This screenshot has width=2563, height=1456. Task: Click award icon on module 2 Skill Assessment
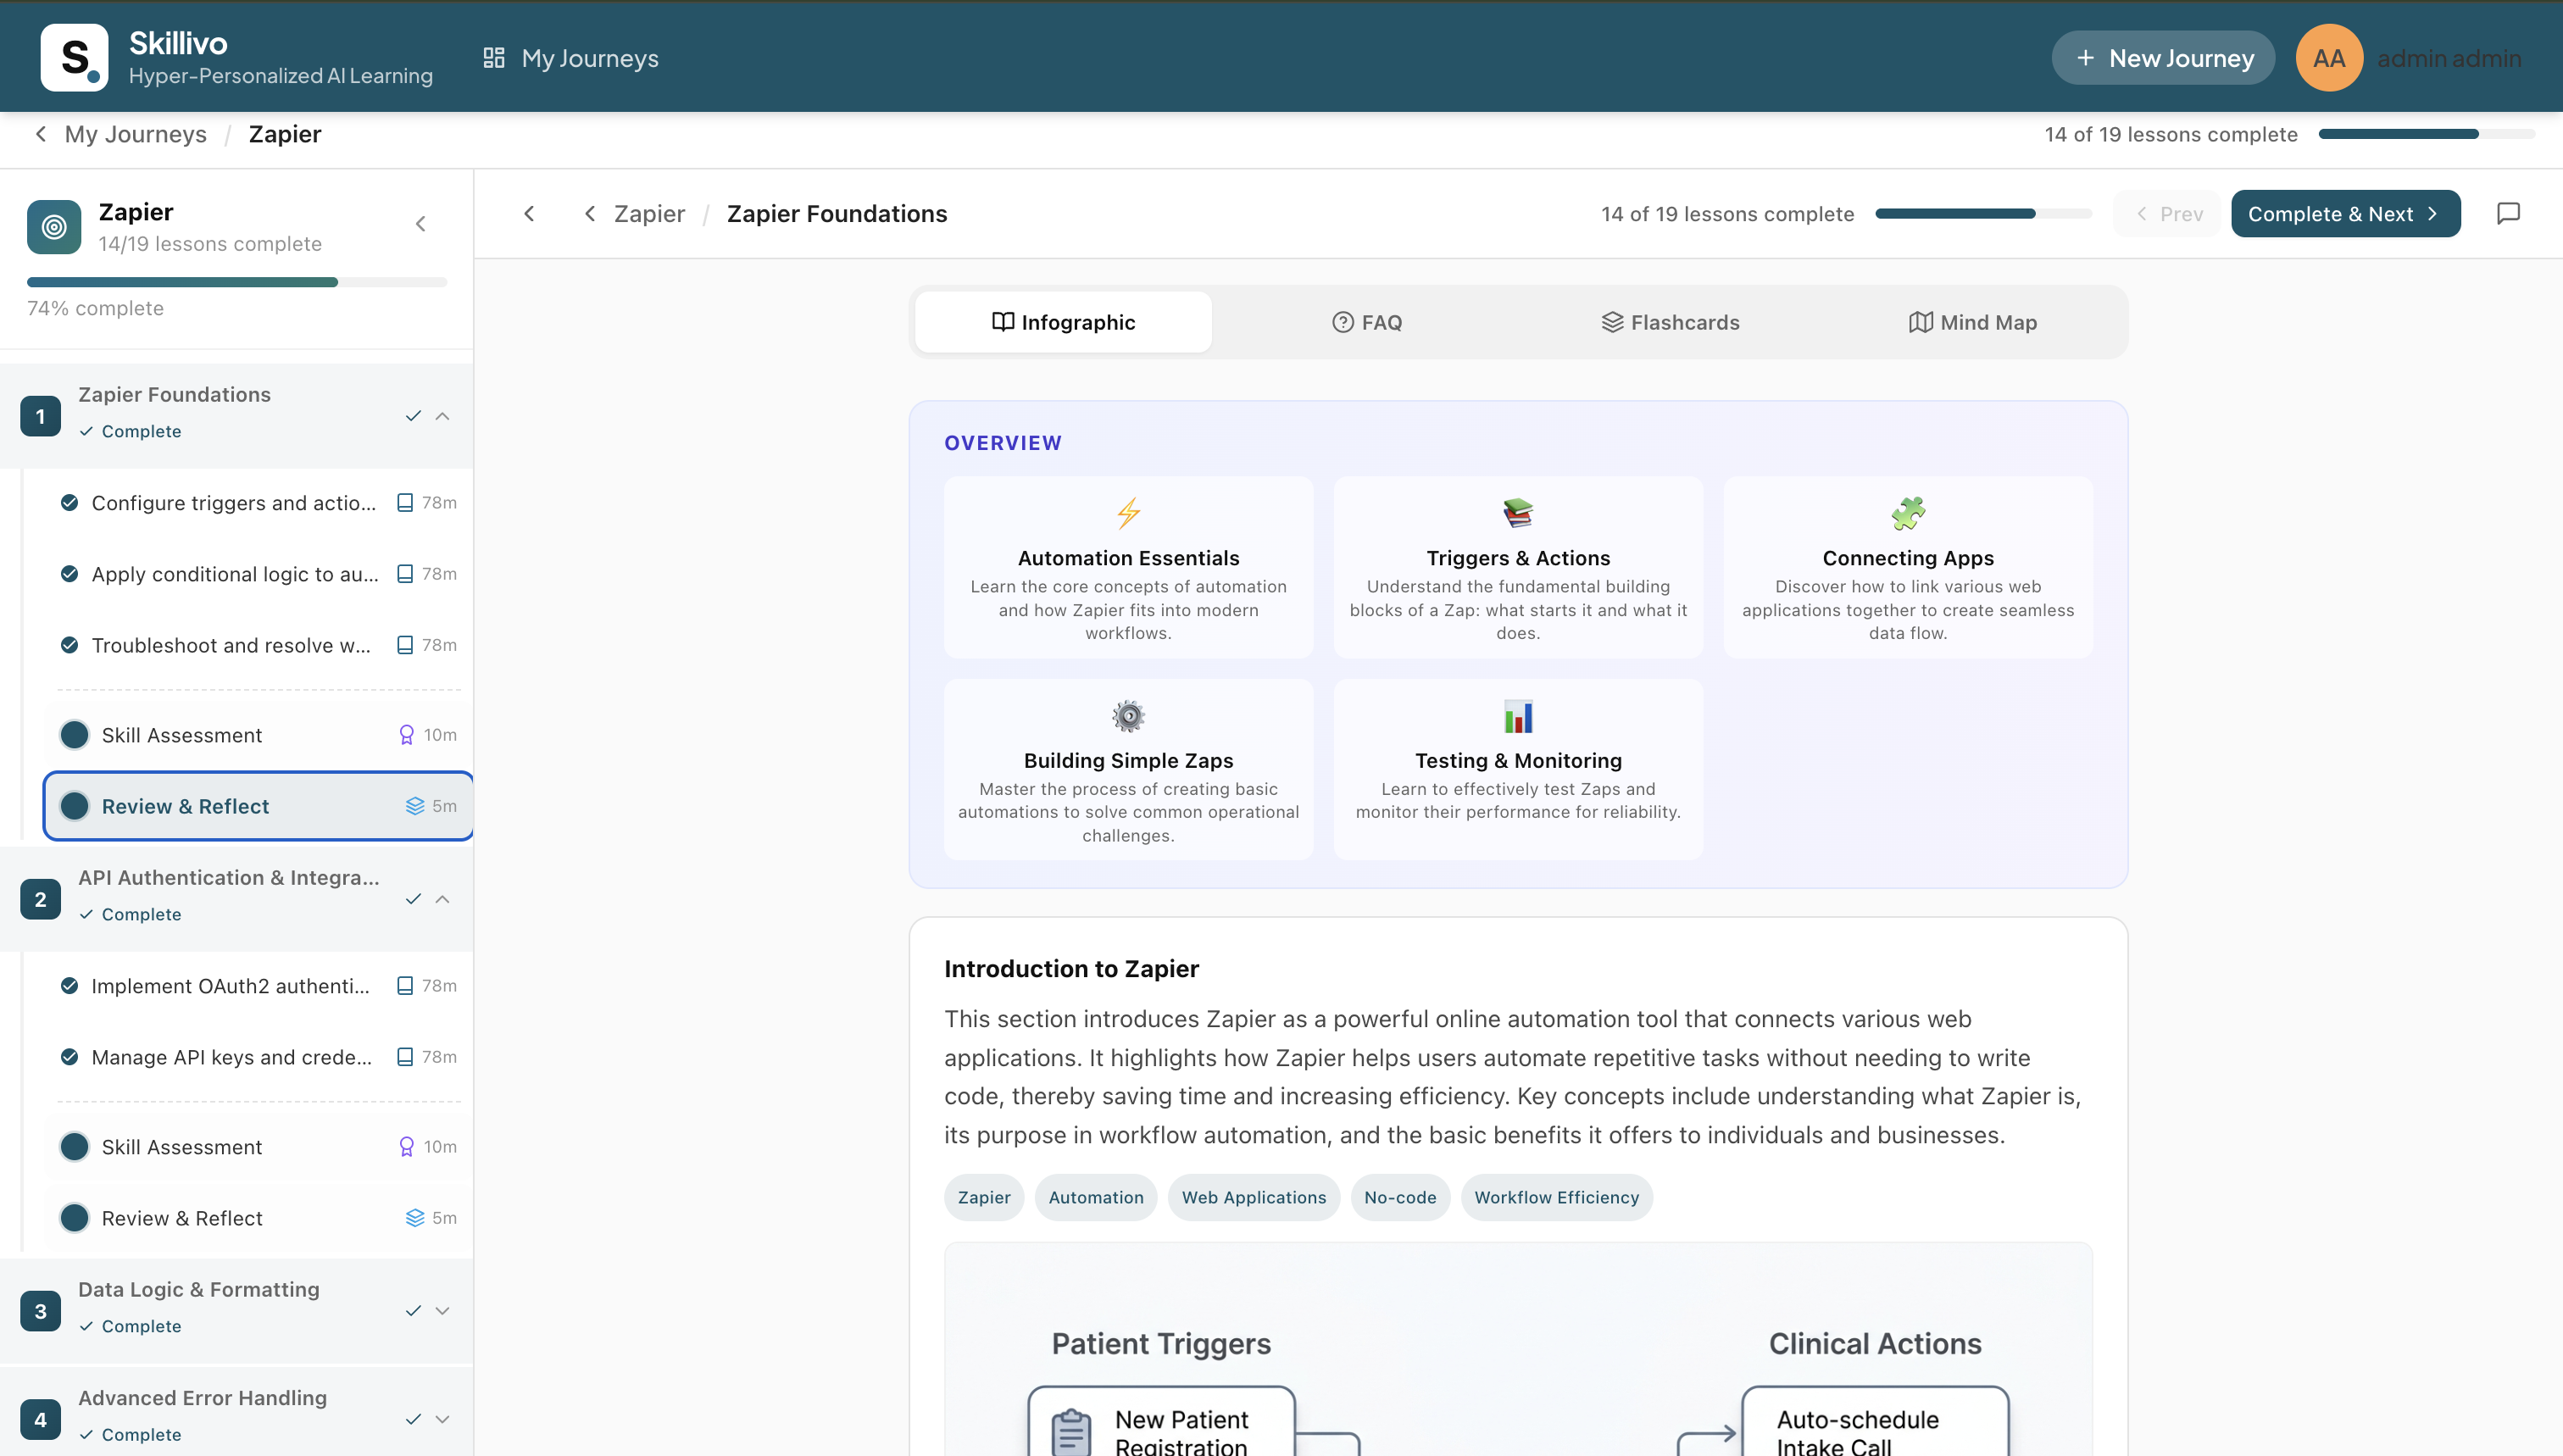407,1146
